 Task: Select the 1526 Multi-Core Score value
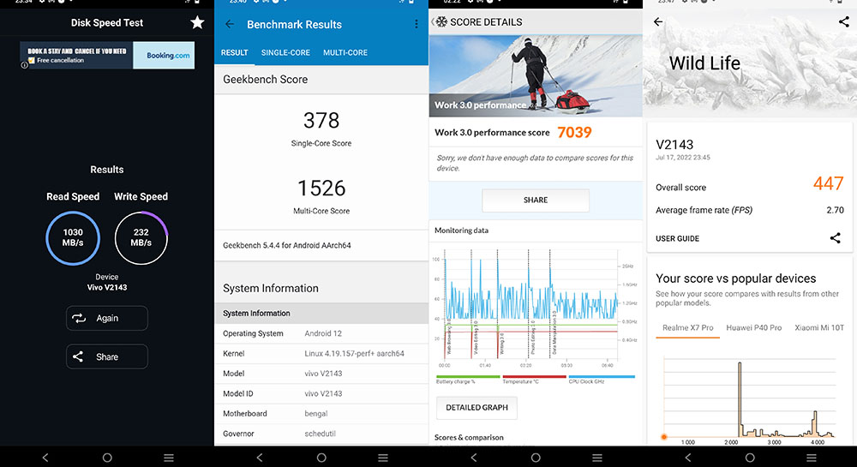[x=321, y=188]
